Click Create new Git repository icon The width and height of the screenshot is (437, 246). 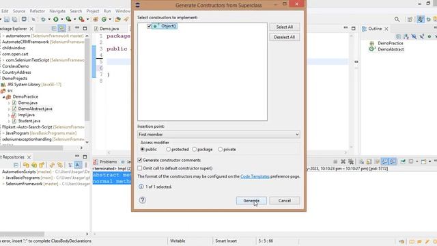[42, 165]
